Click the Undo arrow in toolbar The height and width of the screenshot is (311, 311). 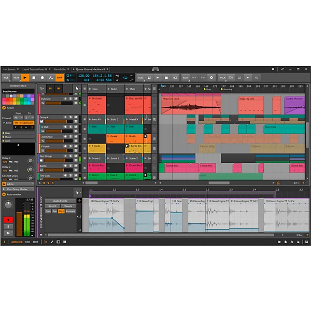click(194, 77)
